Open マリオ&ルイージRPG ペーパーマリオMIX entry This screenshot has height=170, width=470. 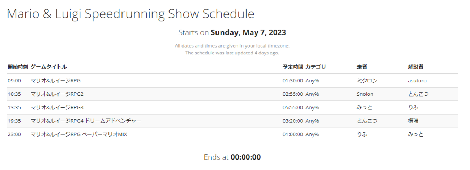(79, 134)
